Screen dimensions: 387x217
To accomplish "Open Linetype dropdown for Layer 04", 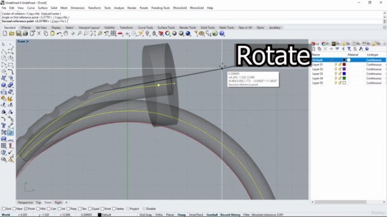I will 374,78.
